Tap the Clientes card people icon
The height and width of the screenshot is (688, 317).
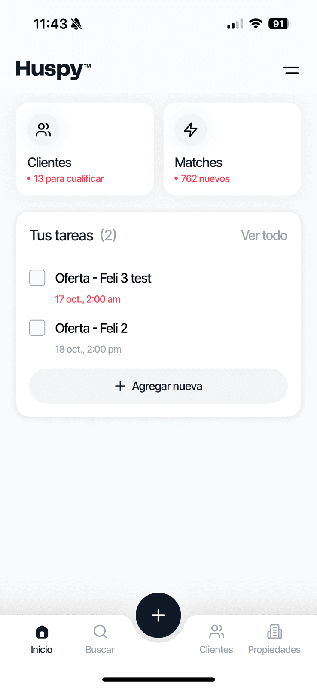[x=43, y=130]
